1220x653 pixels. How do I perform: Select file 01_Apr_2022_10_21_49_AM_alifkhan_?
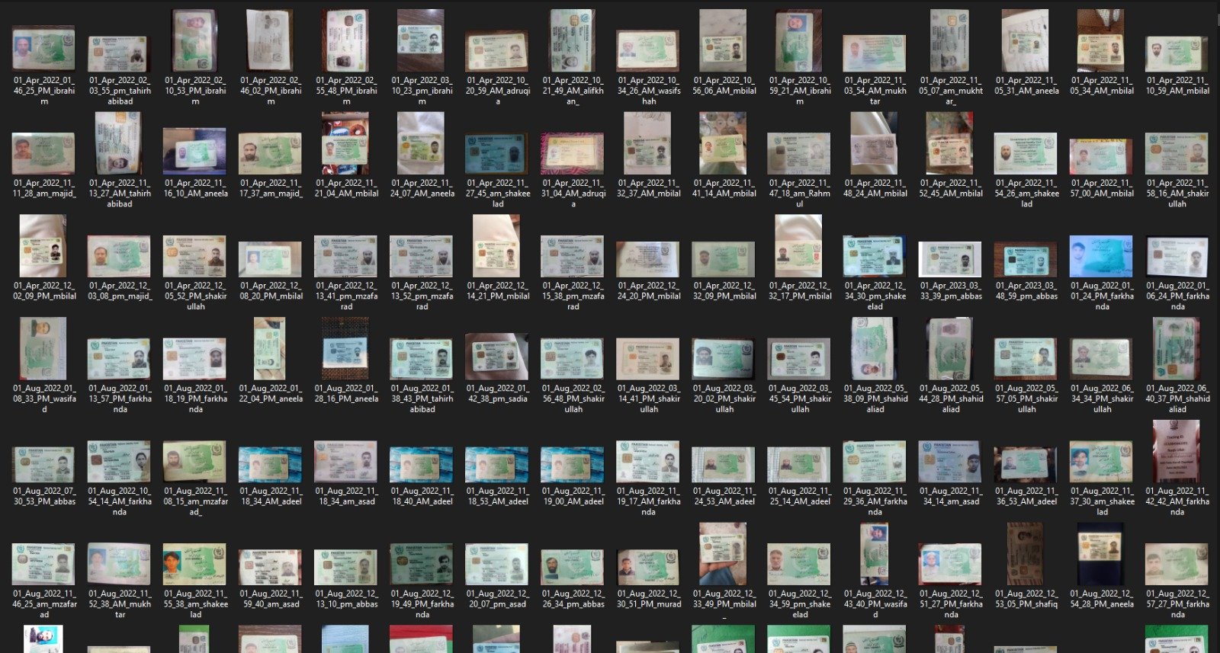[x=573, y=40]
